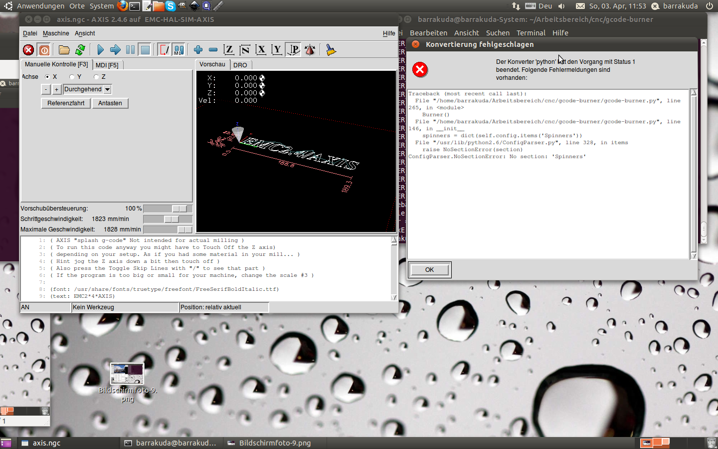This screenshot has height=449, width=718.
Task: Select Y axis radio button
Action: point(72,77)
